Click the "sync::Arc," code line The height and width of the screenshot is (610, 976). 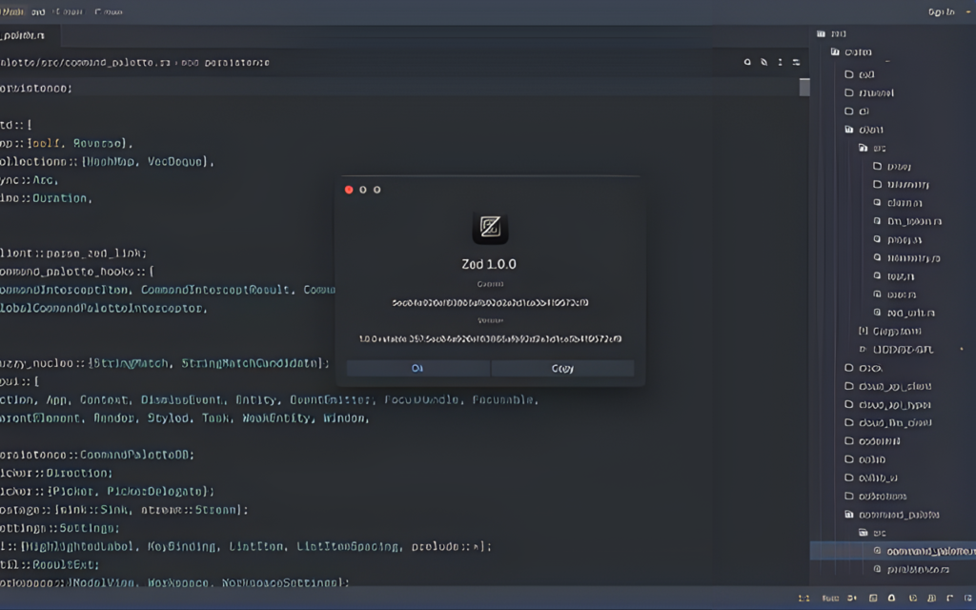tap(30, 180)
